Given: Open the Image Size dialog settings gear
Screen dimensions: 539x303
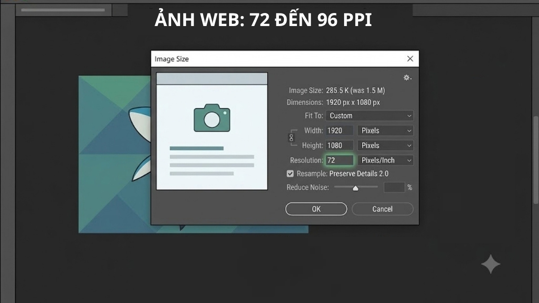Looking at the screenshot, I should pyautogui.click(x=407, y=78).
